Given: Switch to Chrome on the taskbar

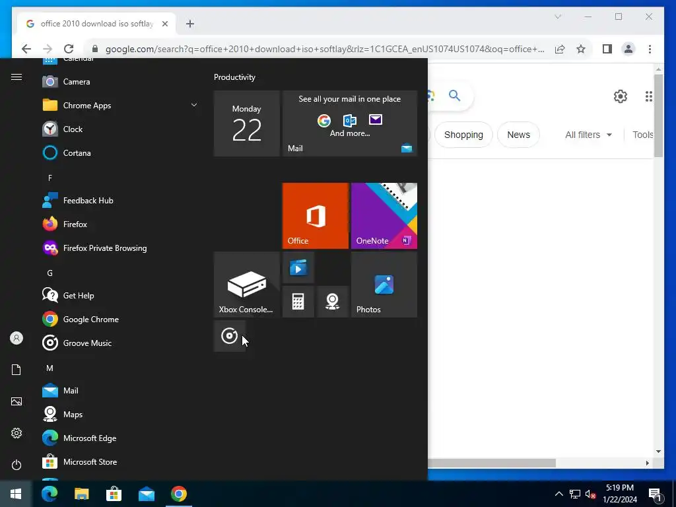Looking at the screenshot, I should pyautogui.click(x=178, y=494).
